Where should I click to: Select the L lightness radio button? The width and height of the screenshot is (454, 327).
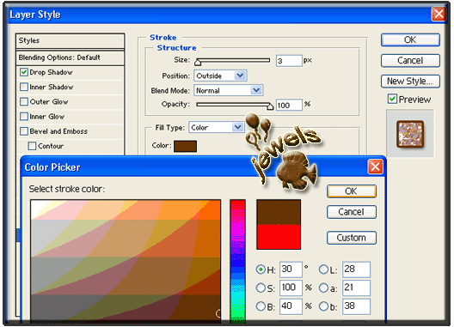tap(323, 269)
